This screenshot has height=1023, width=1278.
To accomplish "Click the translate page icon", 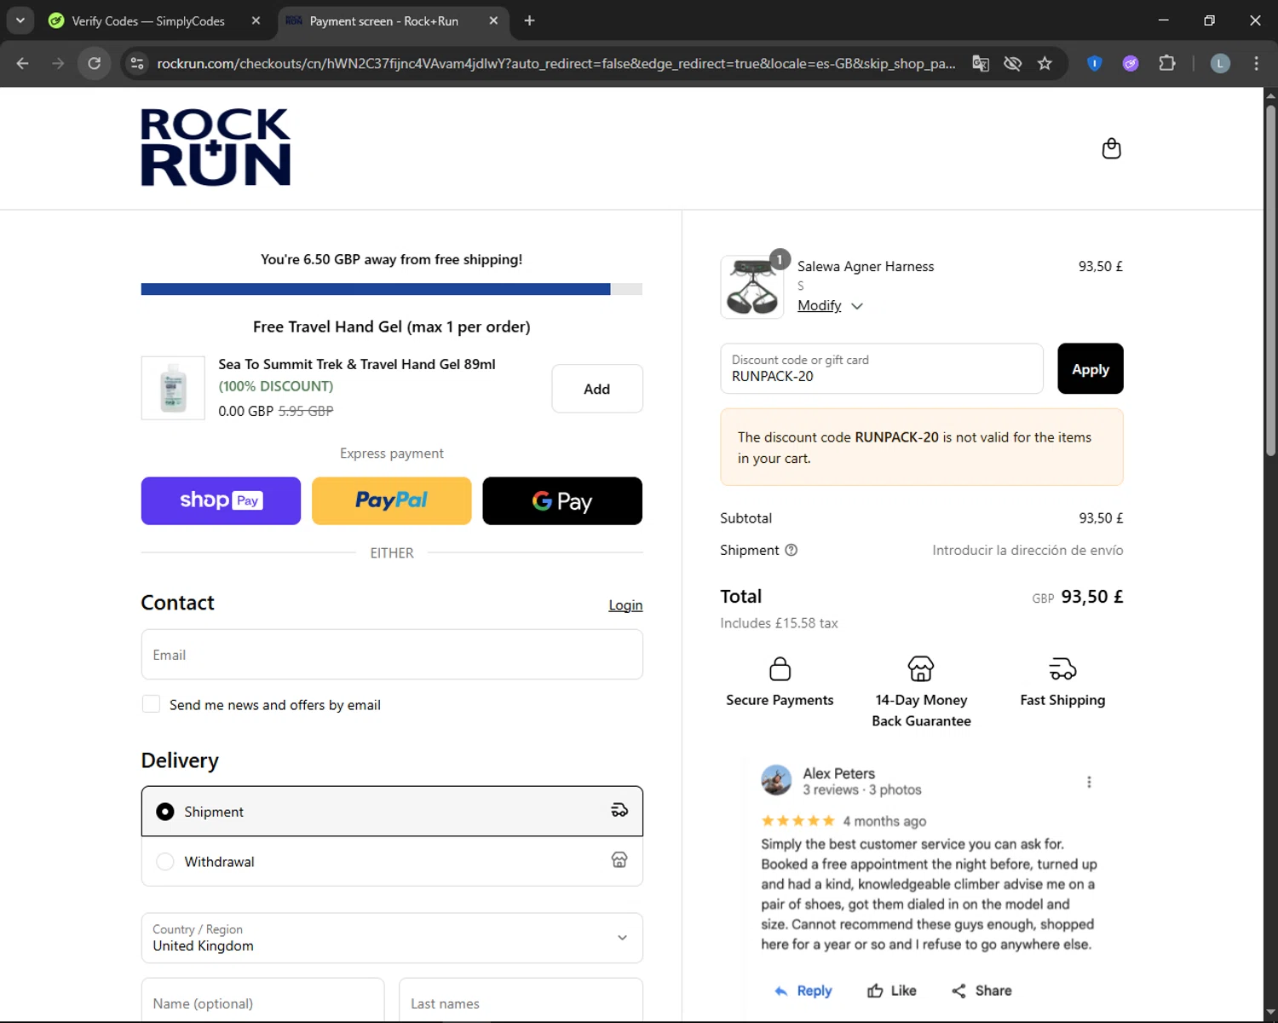I will [x=981, y=63].
